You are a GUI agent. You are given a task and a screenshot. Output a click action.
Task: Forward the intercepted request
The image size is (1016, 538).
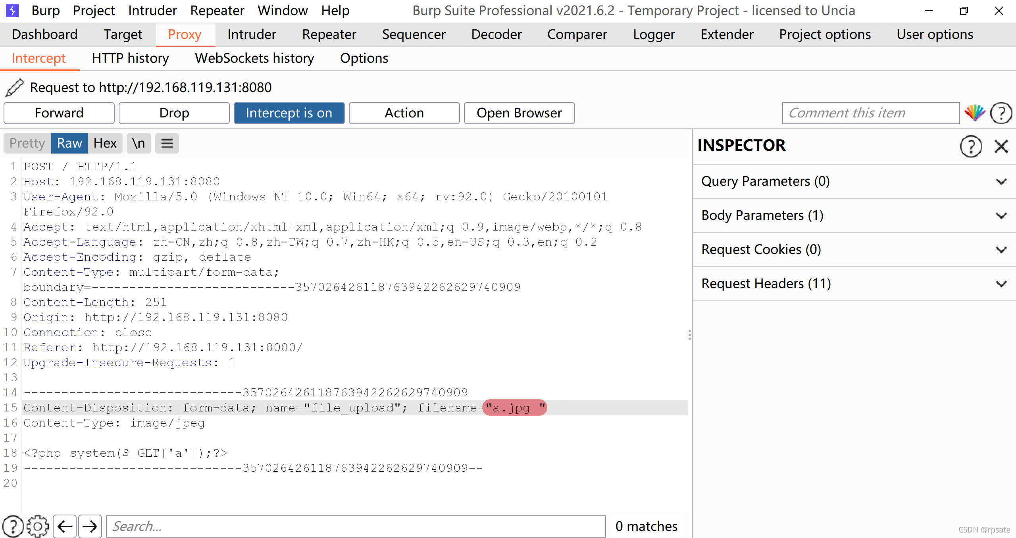pyautogui.click(x=59, y=113)
